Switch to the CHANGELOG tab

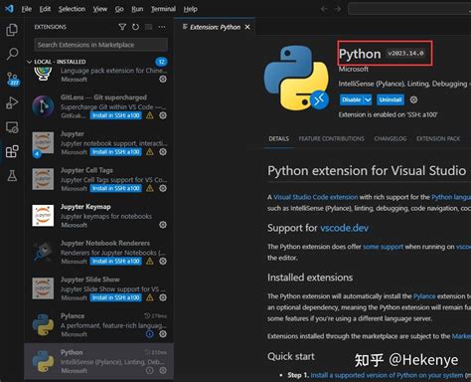tap(391, 138)
